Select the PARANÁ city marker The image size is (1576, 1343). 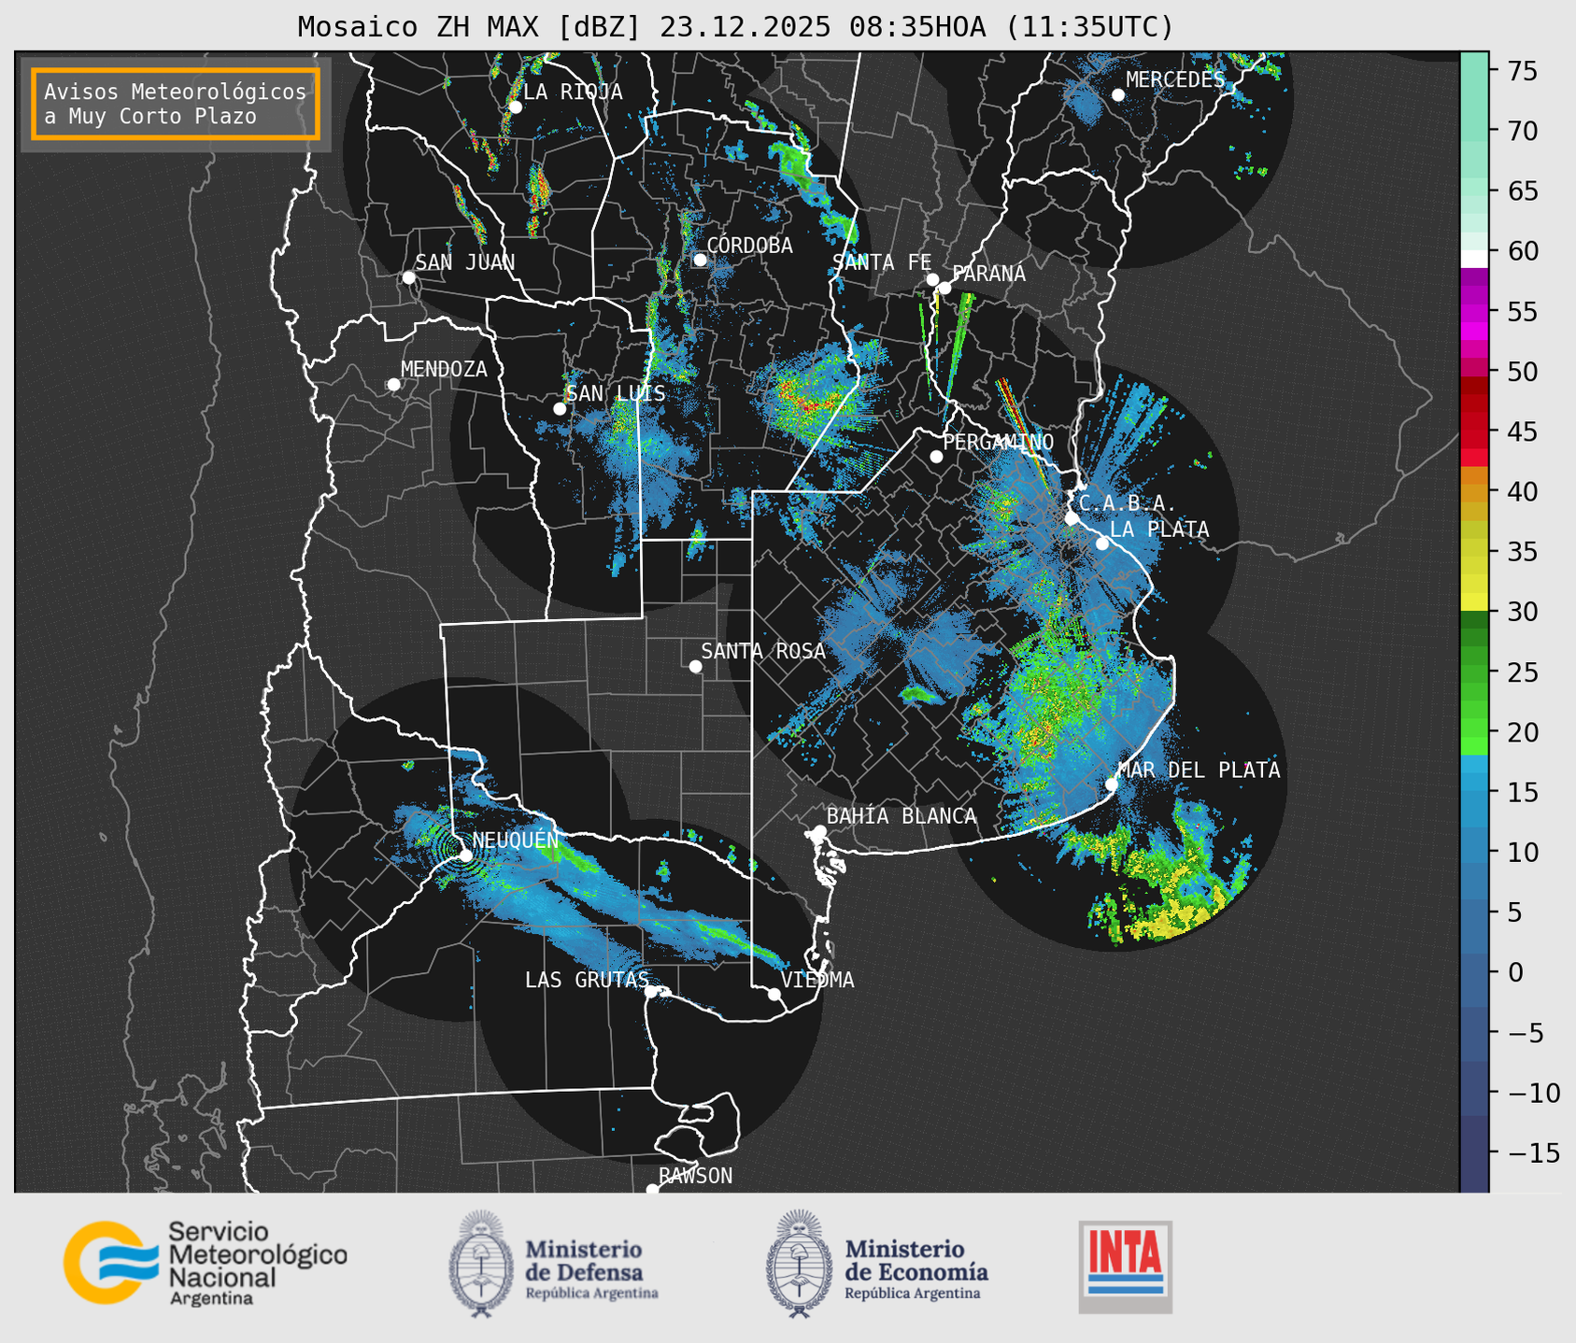[x=944, y=288]
